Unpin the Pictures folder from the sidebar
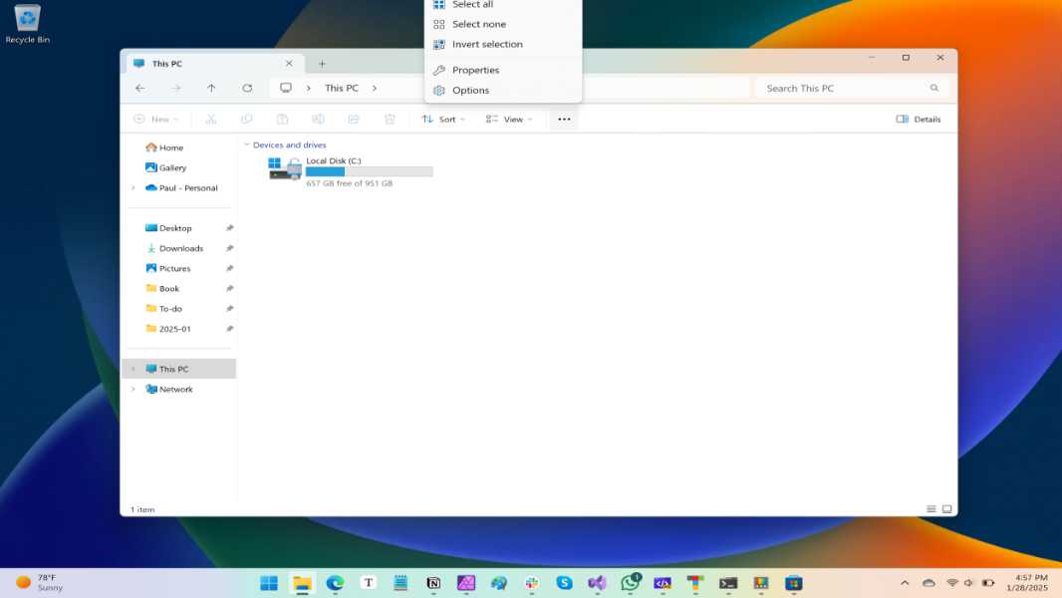 [229, 268]
